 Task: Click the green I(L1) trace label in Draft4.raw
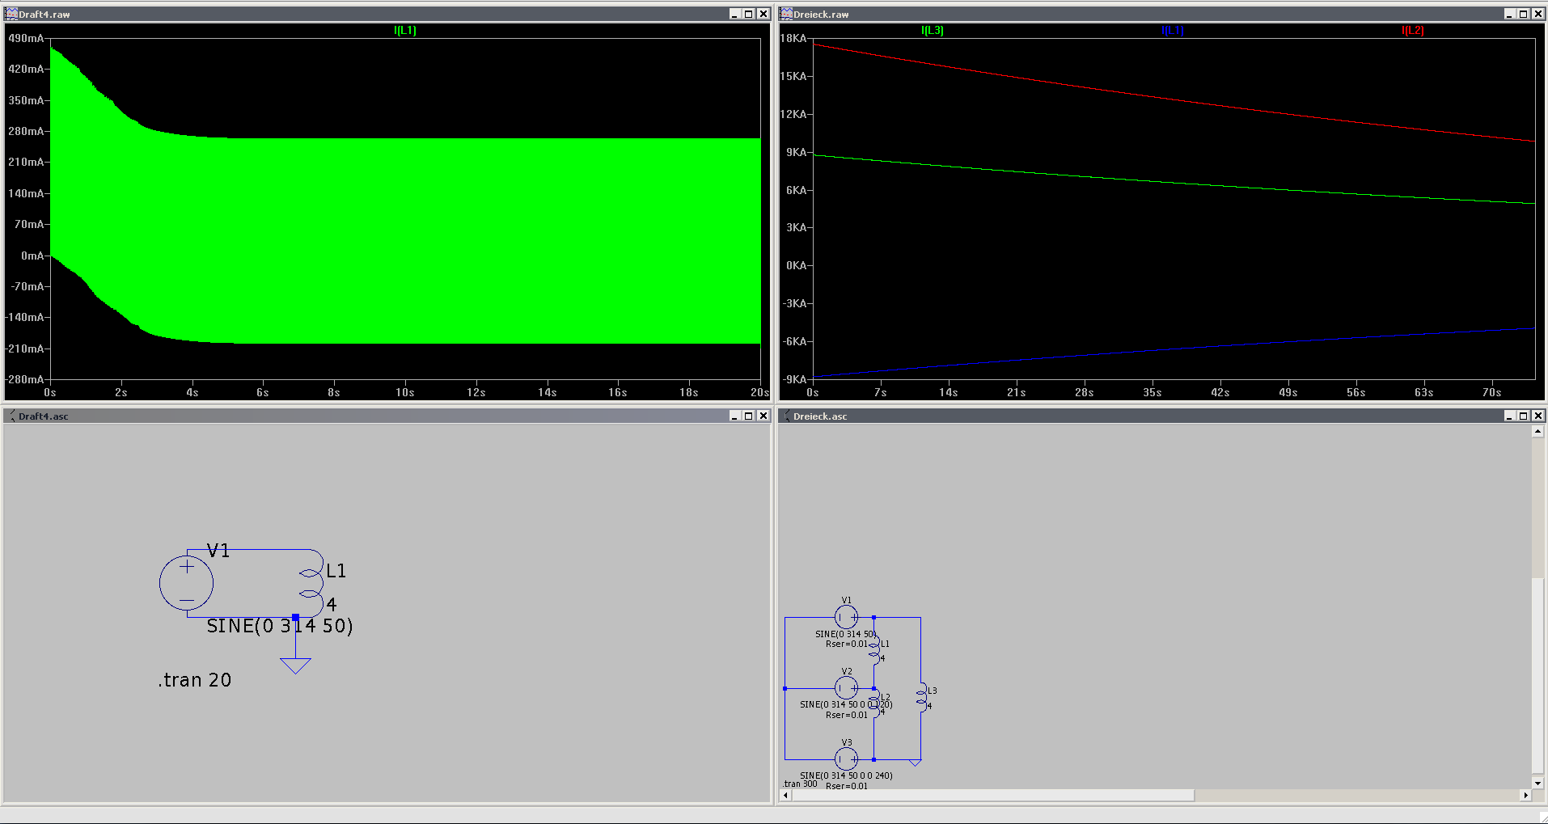pos(405,30)
